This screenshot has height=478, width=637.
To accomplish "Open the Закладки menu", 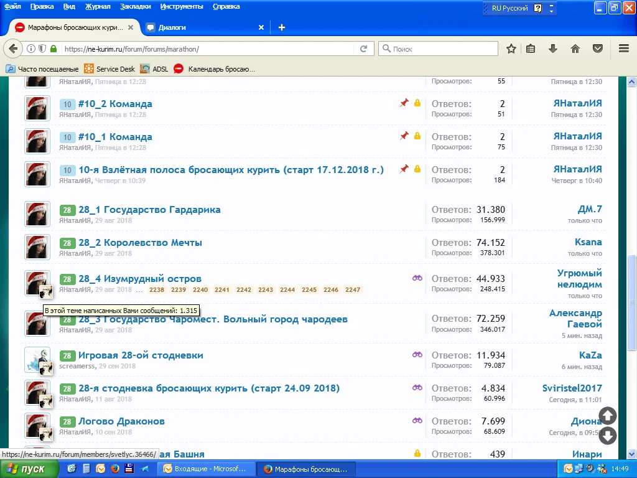I will coord(134,7).
